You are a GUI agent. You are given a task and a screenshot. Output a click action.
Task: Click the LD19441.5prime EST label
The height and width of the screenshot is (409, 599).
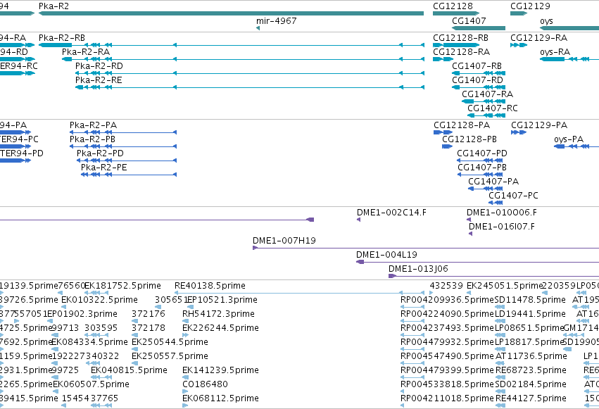(x=530, y=314)
